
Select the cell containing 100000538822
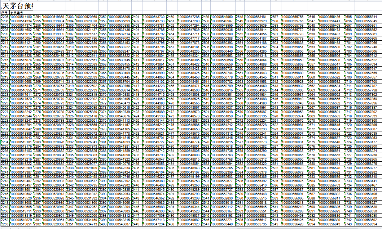coord(119,56)
